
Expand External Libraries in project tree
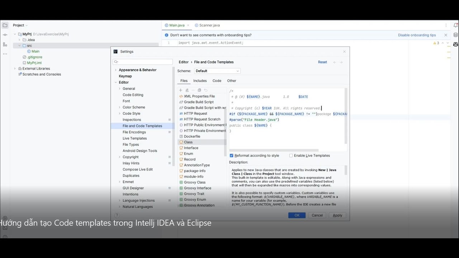[15, 68]
